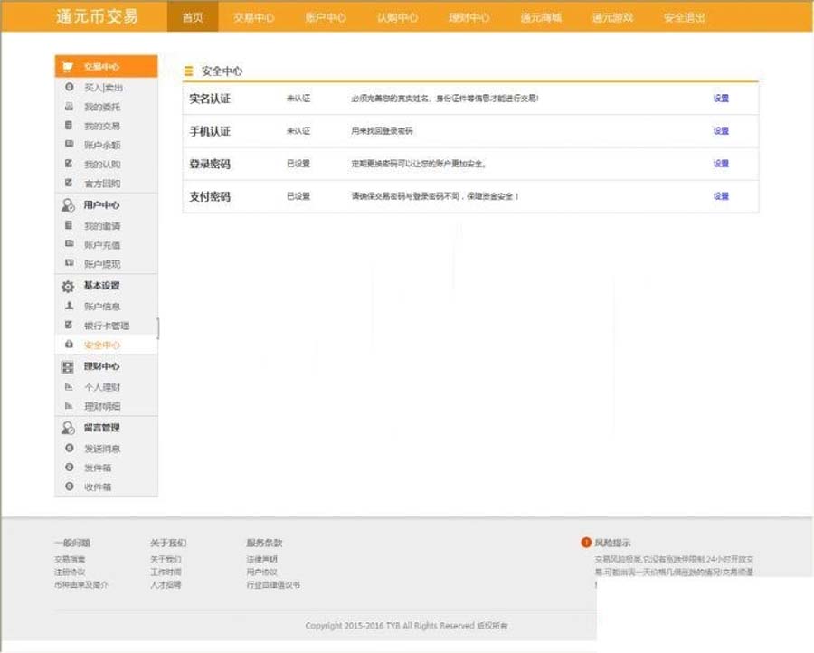Click the grid icon next to 理财中心

(x=68, y=367)
